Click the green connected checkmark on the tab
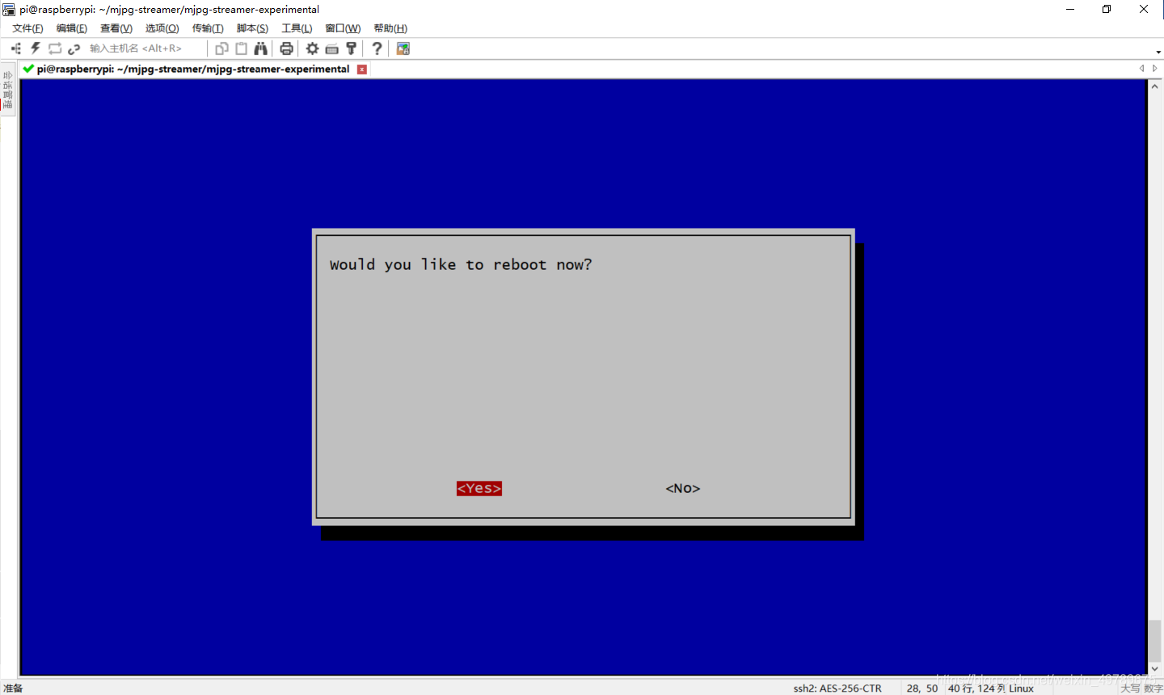Image resolution: width=1164 pixels, height=695 pixels. point(28,69)
